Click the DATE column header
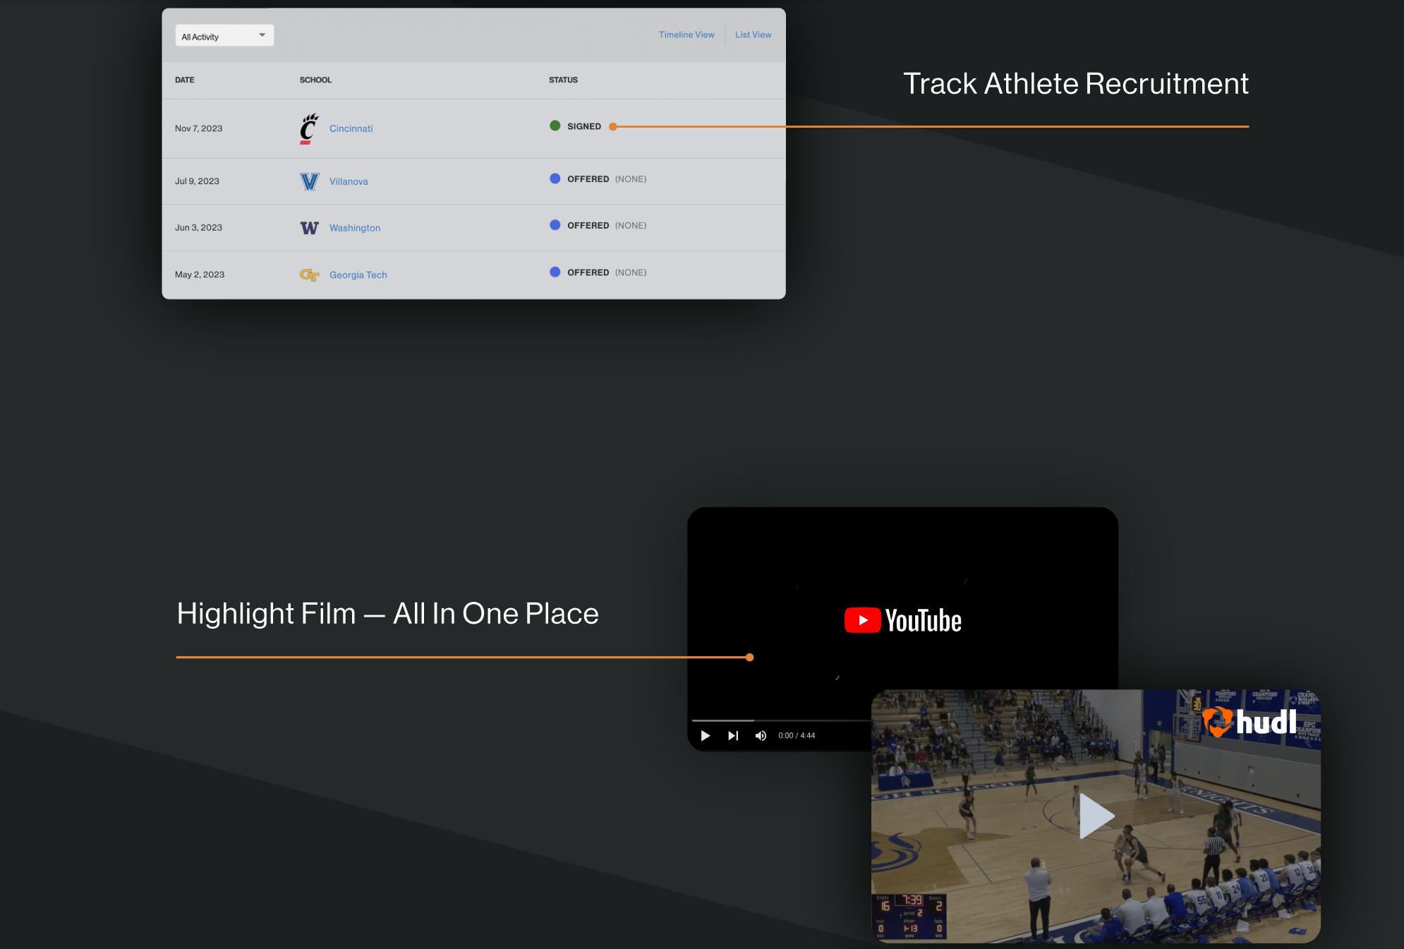The width and height of the screenshot is (1404, 949). (185, 80)
